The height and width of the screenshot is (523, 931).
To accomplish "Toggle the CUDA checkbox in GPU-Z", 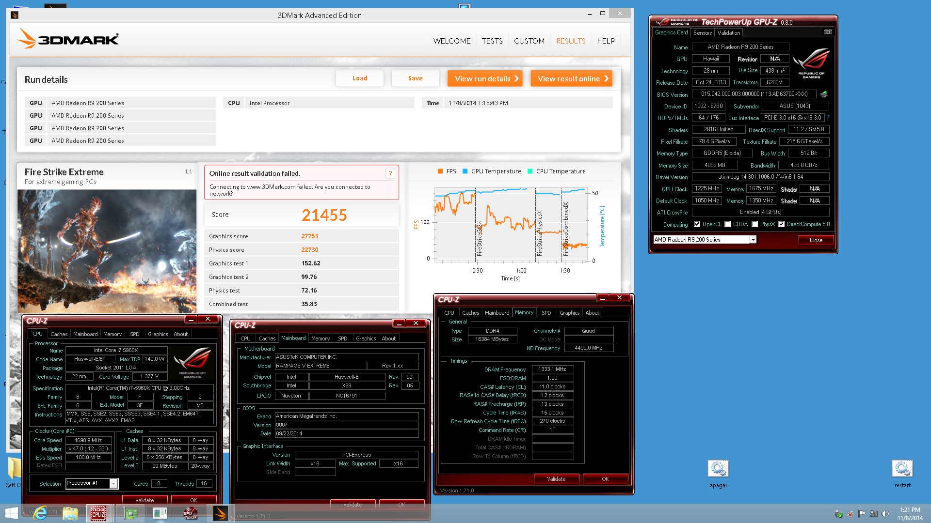I will tap(727, 224).
